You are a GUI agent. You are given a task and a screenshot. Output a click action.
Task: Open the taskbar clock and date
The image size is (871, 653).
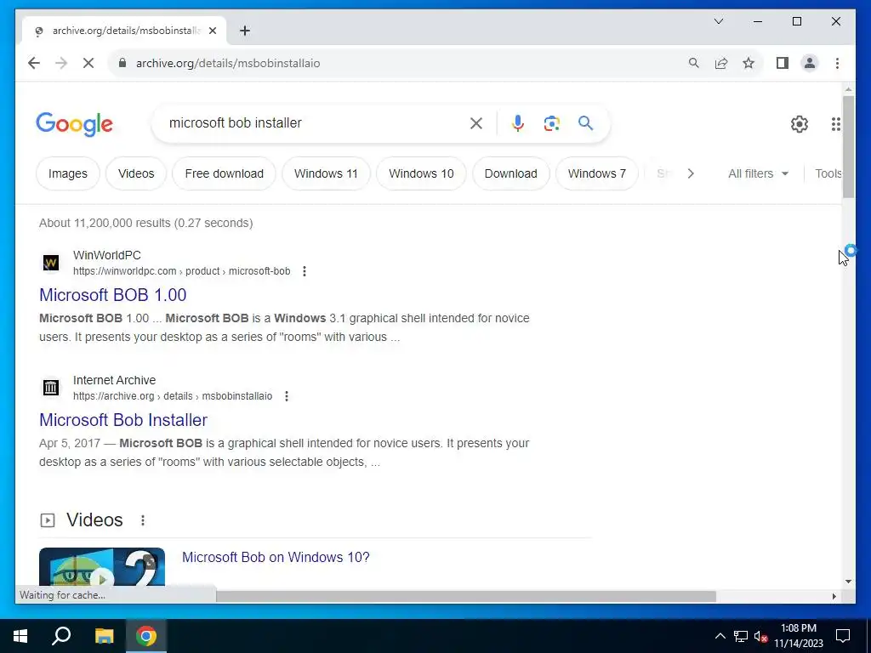pos(799,636)
